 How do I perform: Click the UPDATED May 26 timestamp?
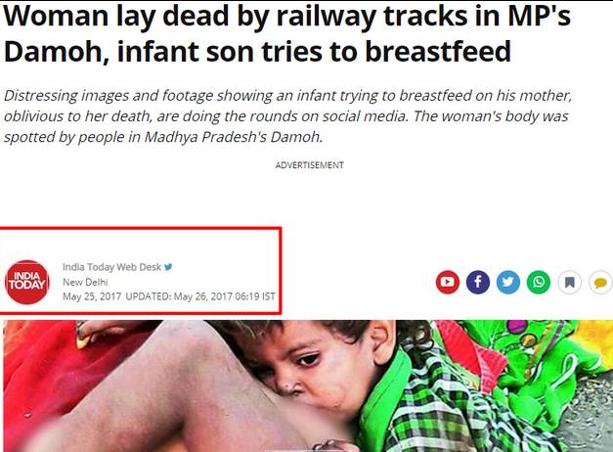click(200, 296)
